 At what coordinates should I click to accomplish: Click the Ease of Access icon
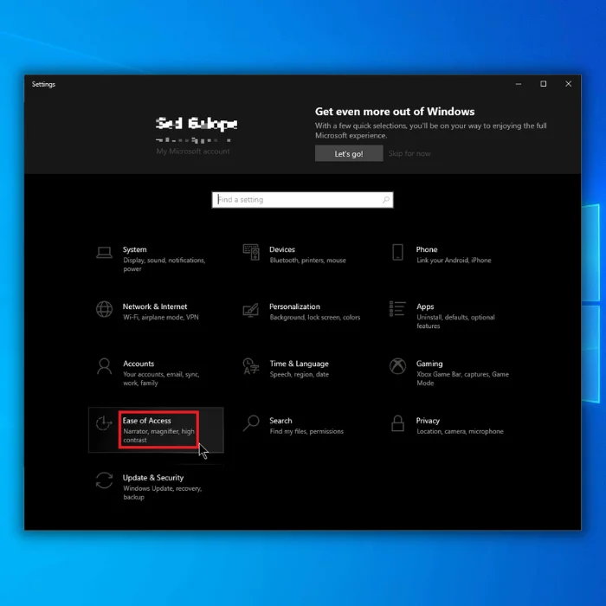click(x=104, y=423)
